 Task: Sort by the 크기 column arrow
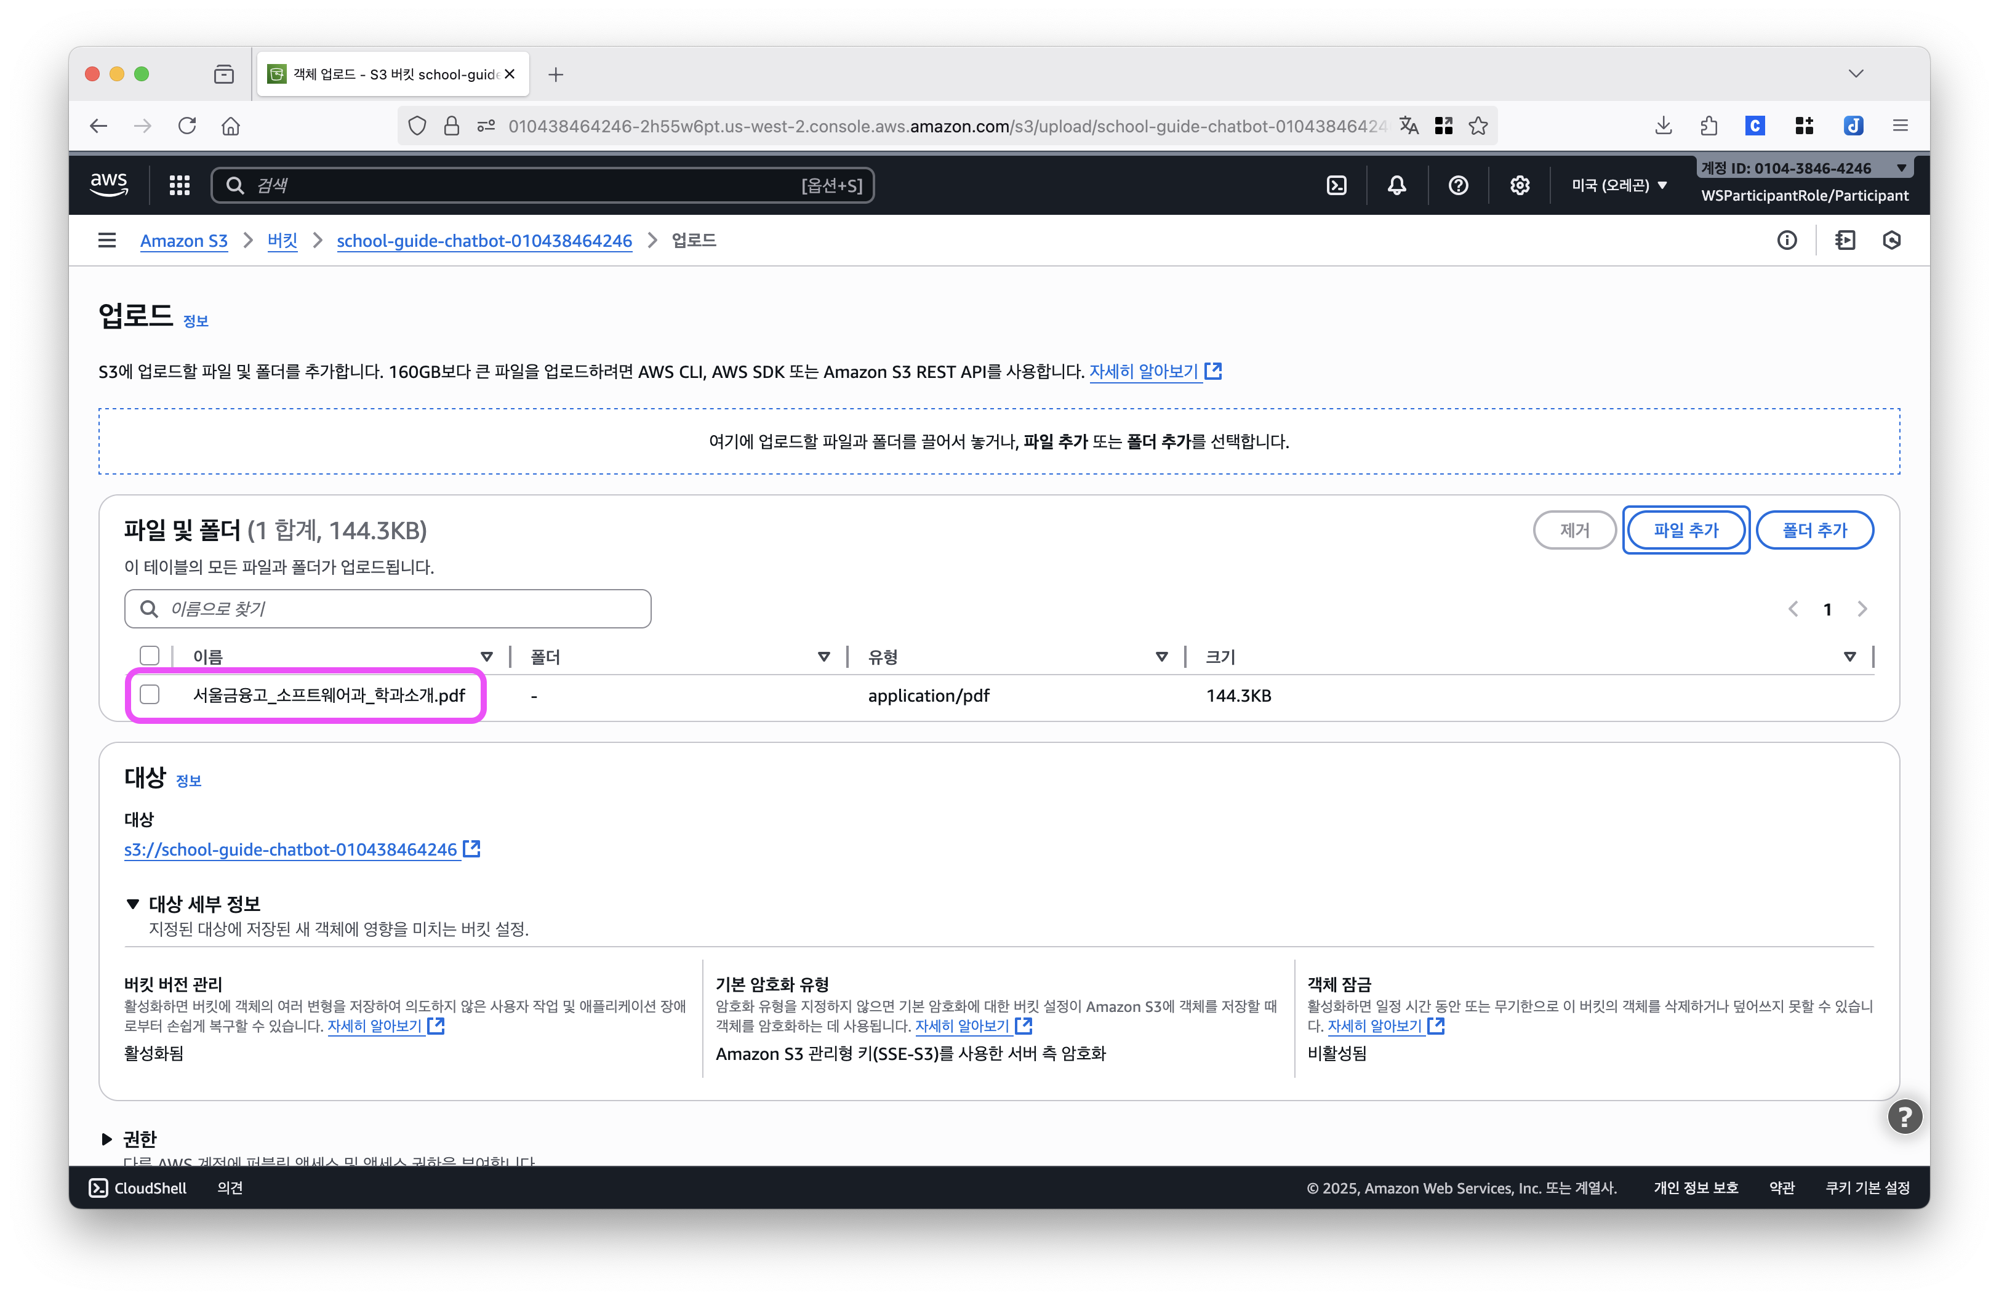(x=1849, y=657)
